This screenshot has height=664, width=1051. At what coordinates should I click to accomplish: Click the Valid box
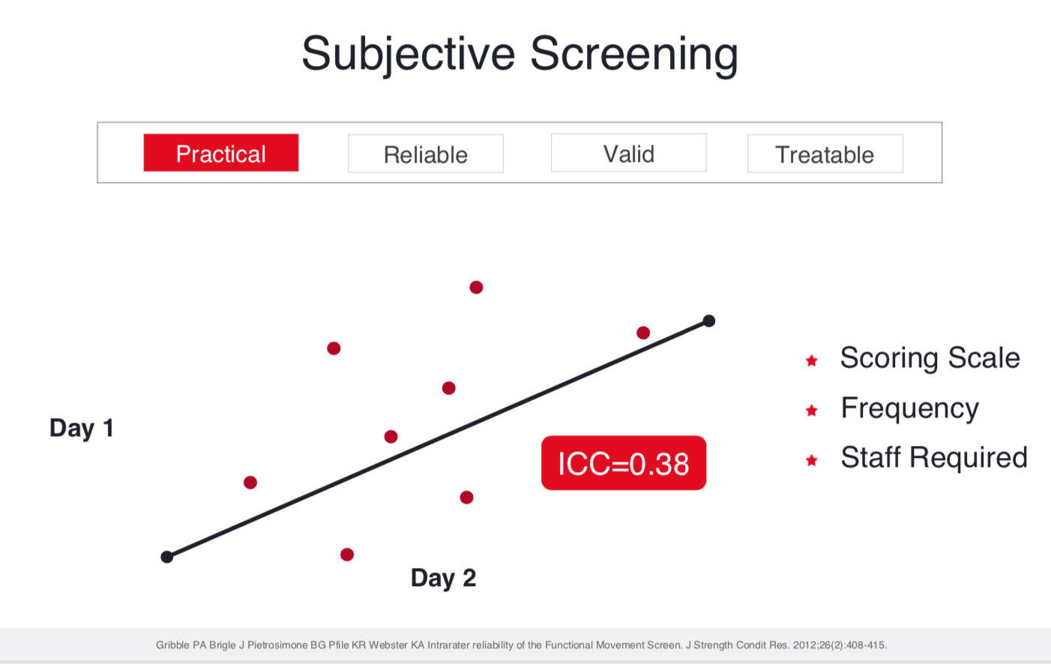click(x=629, y=153)
